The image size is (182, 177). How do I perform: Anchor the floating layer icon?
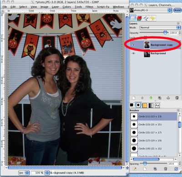(x=168, y=98)
